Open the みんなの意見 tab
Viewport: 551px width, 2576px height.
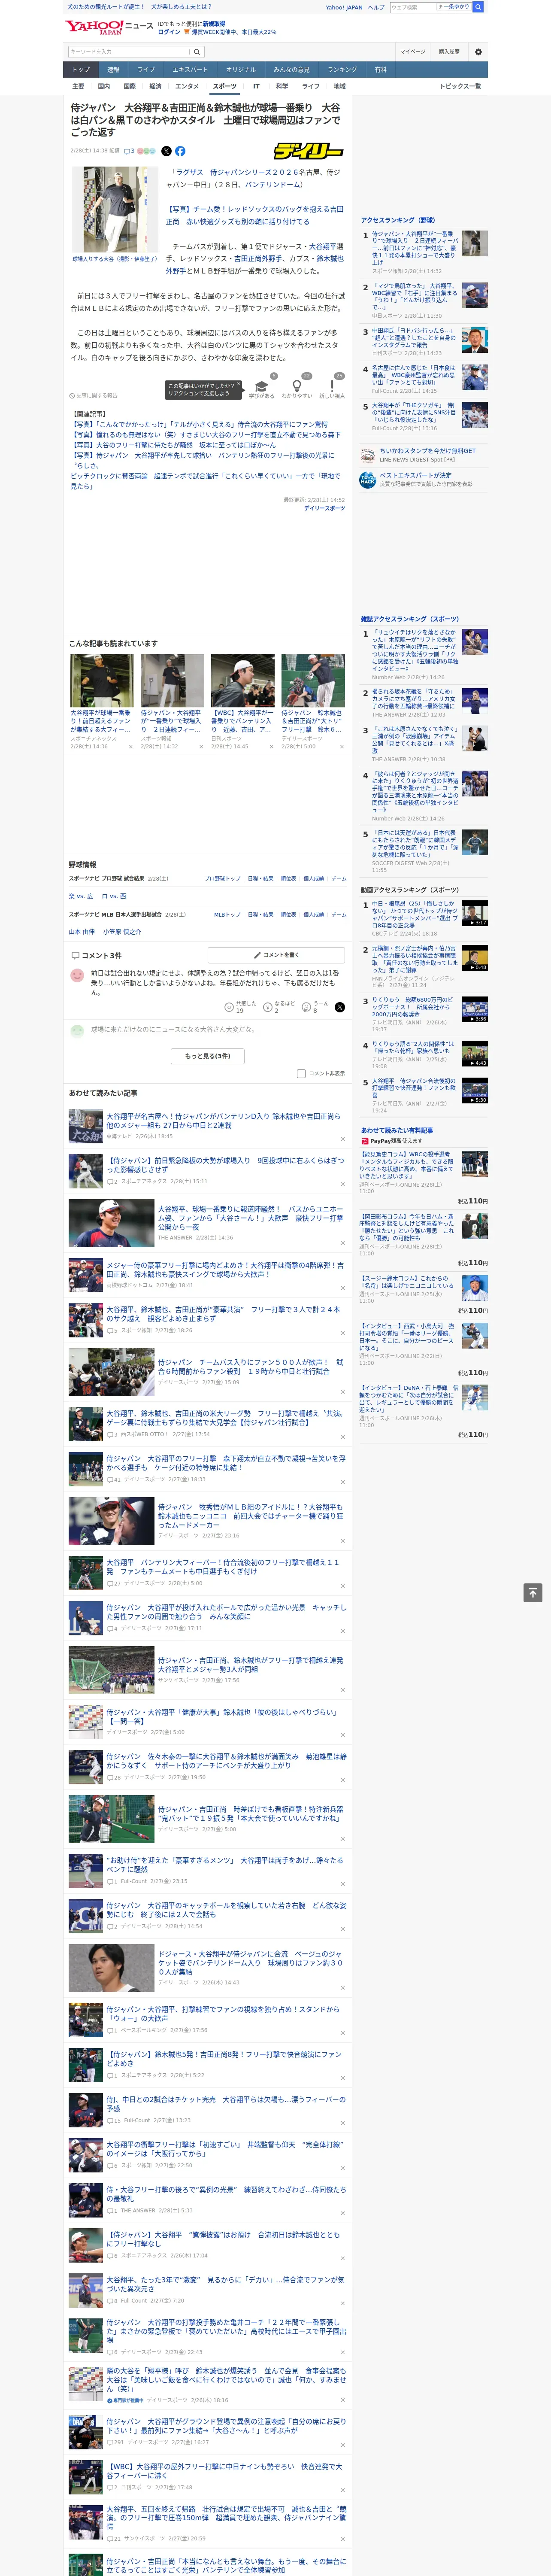291,70
